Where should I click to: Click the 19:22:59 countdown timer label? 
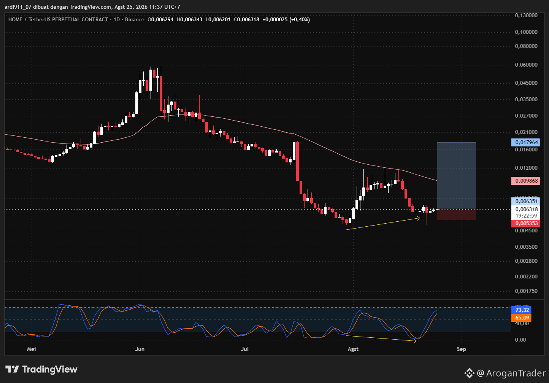click(x=526, y=216)
